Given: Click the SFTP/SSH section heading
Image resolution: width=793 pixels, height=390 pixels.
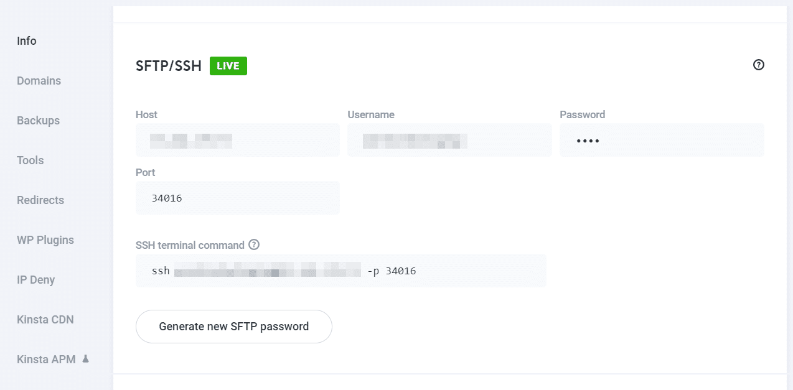Looking at the screenshot, I should pyautogui.click(x=169, y=65).
